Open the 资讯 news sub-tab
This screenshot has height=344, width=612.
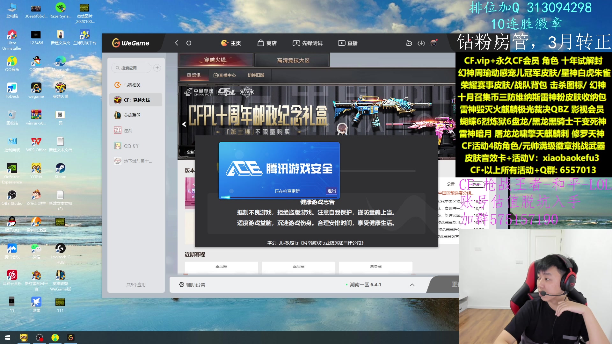pos(194,75)
